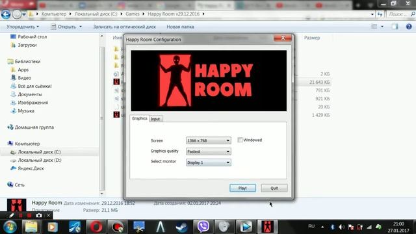Viewport: 416px width, 234px height.
Task: Click the 21 643 КБ size cell
Action: point(319,83)
